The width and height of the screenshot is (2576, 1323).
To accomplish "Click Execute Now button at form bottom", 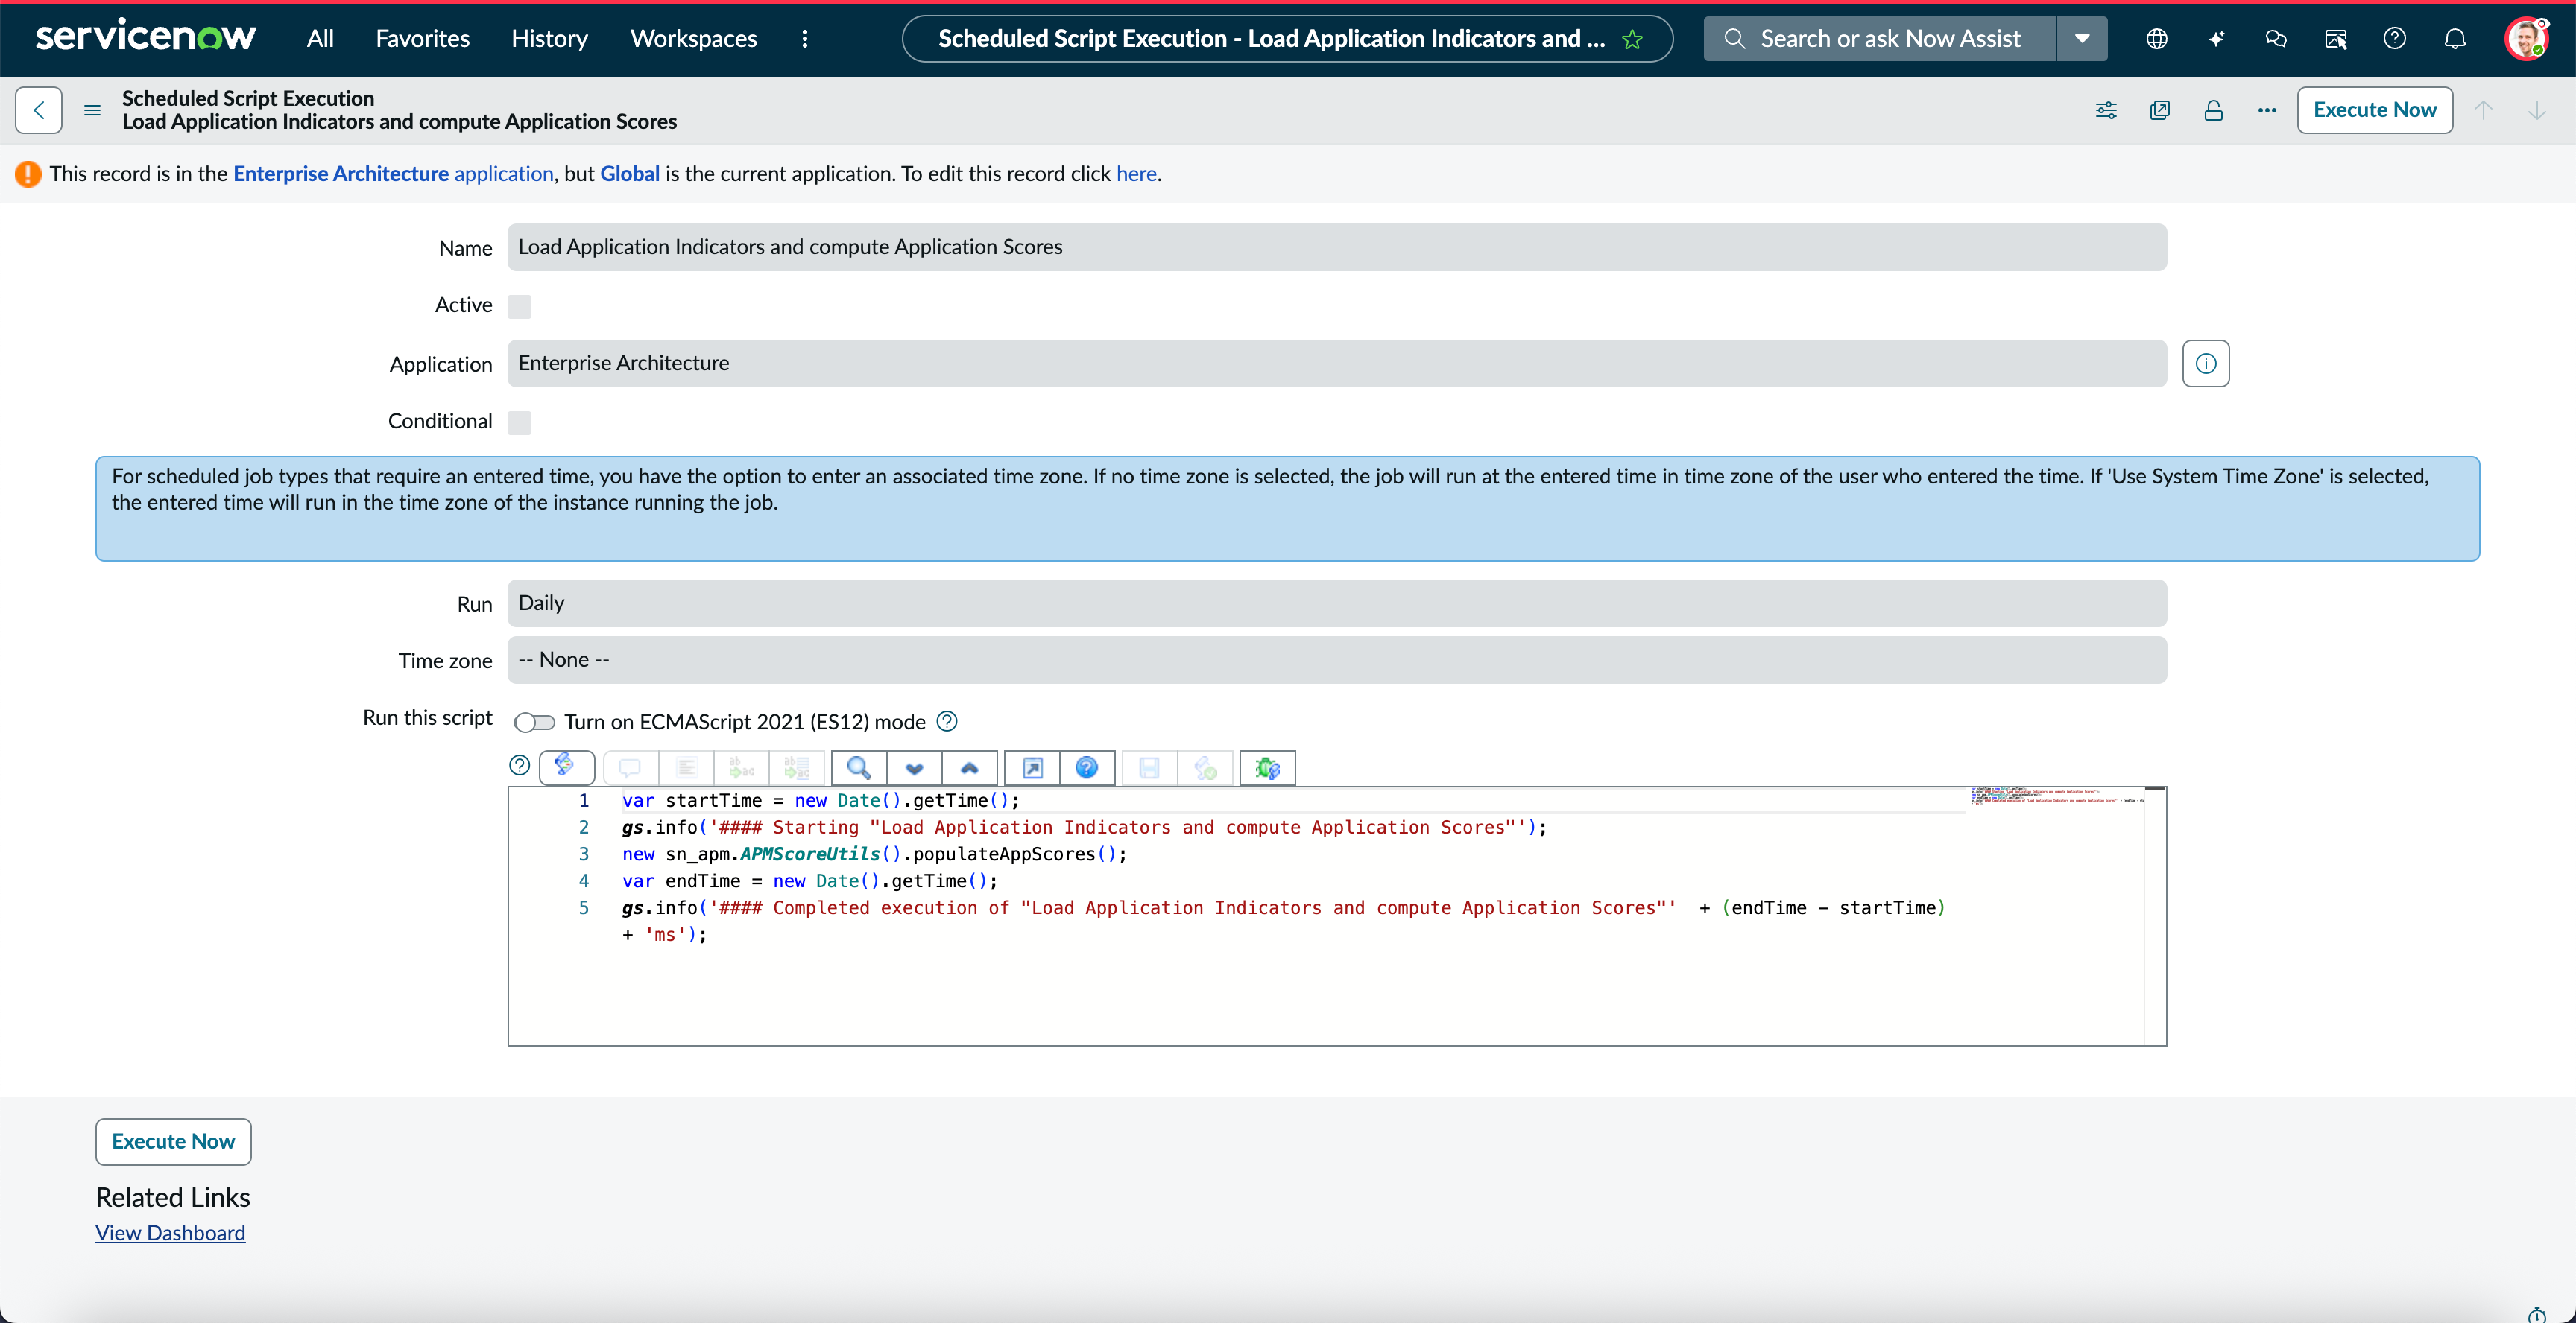I will pos(173,1141).
